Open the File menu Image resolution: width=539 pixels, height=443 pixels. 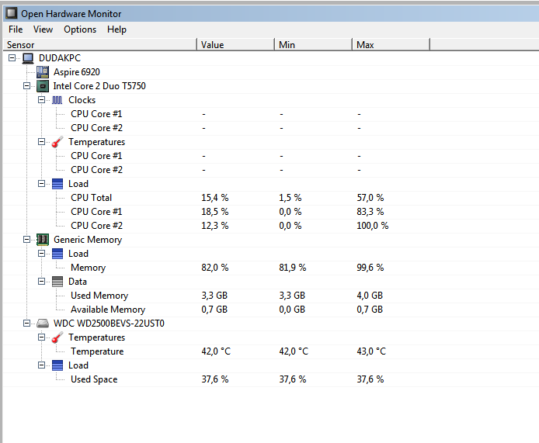tap(16, 29)
